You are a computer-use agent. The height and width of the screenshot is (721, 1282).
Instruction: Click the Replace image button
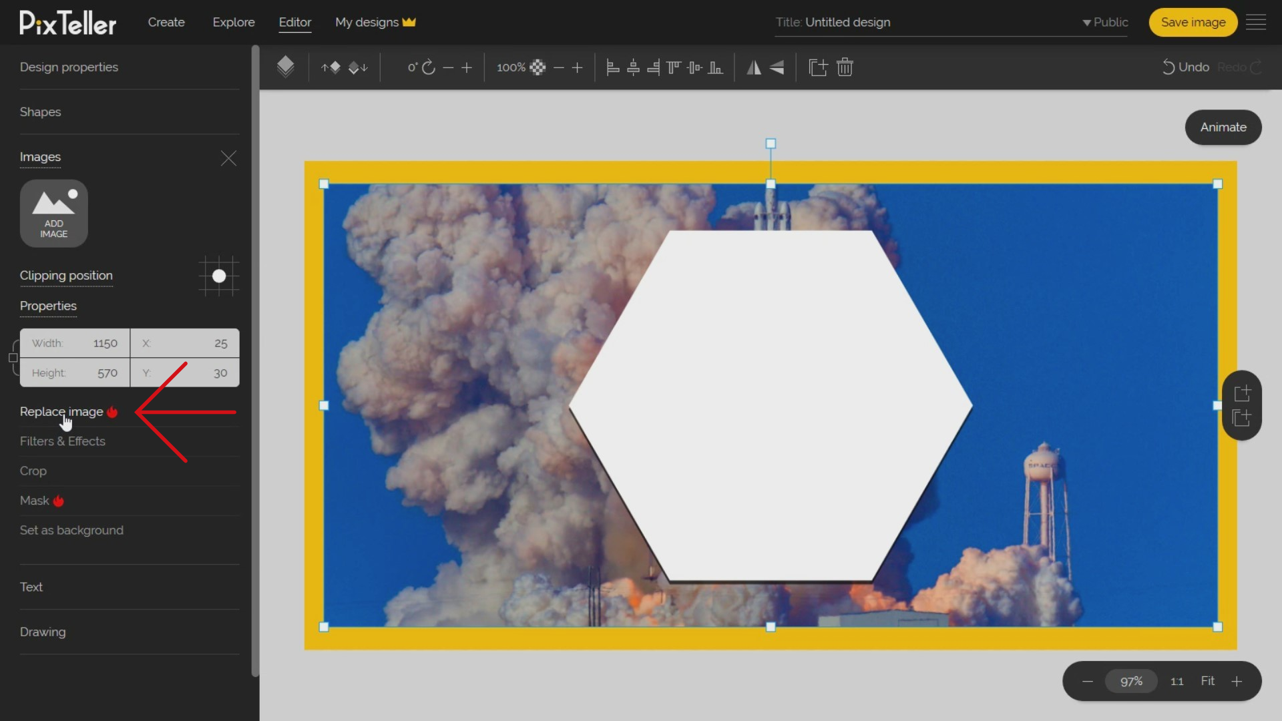tap(61, 411)
